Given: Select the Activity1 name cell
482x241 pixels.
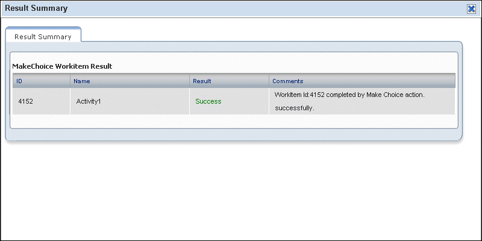Looking at the screenshot, I should click(130, 101).
